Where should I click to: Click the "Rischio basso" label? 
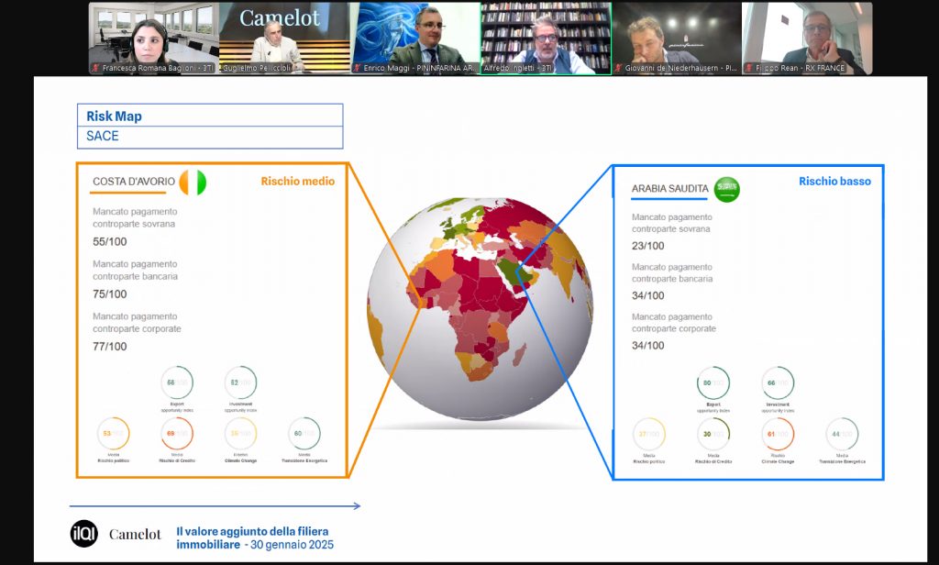coord(834,182)
